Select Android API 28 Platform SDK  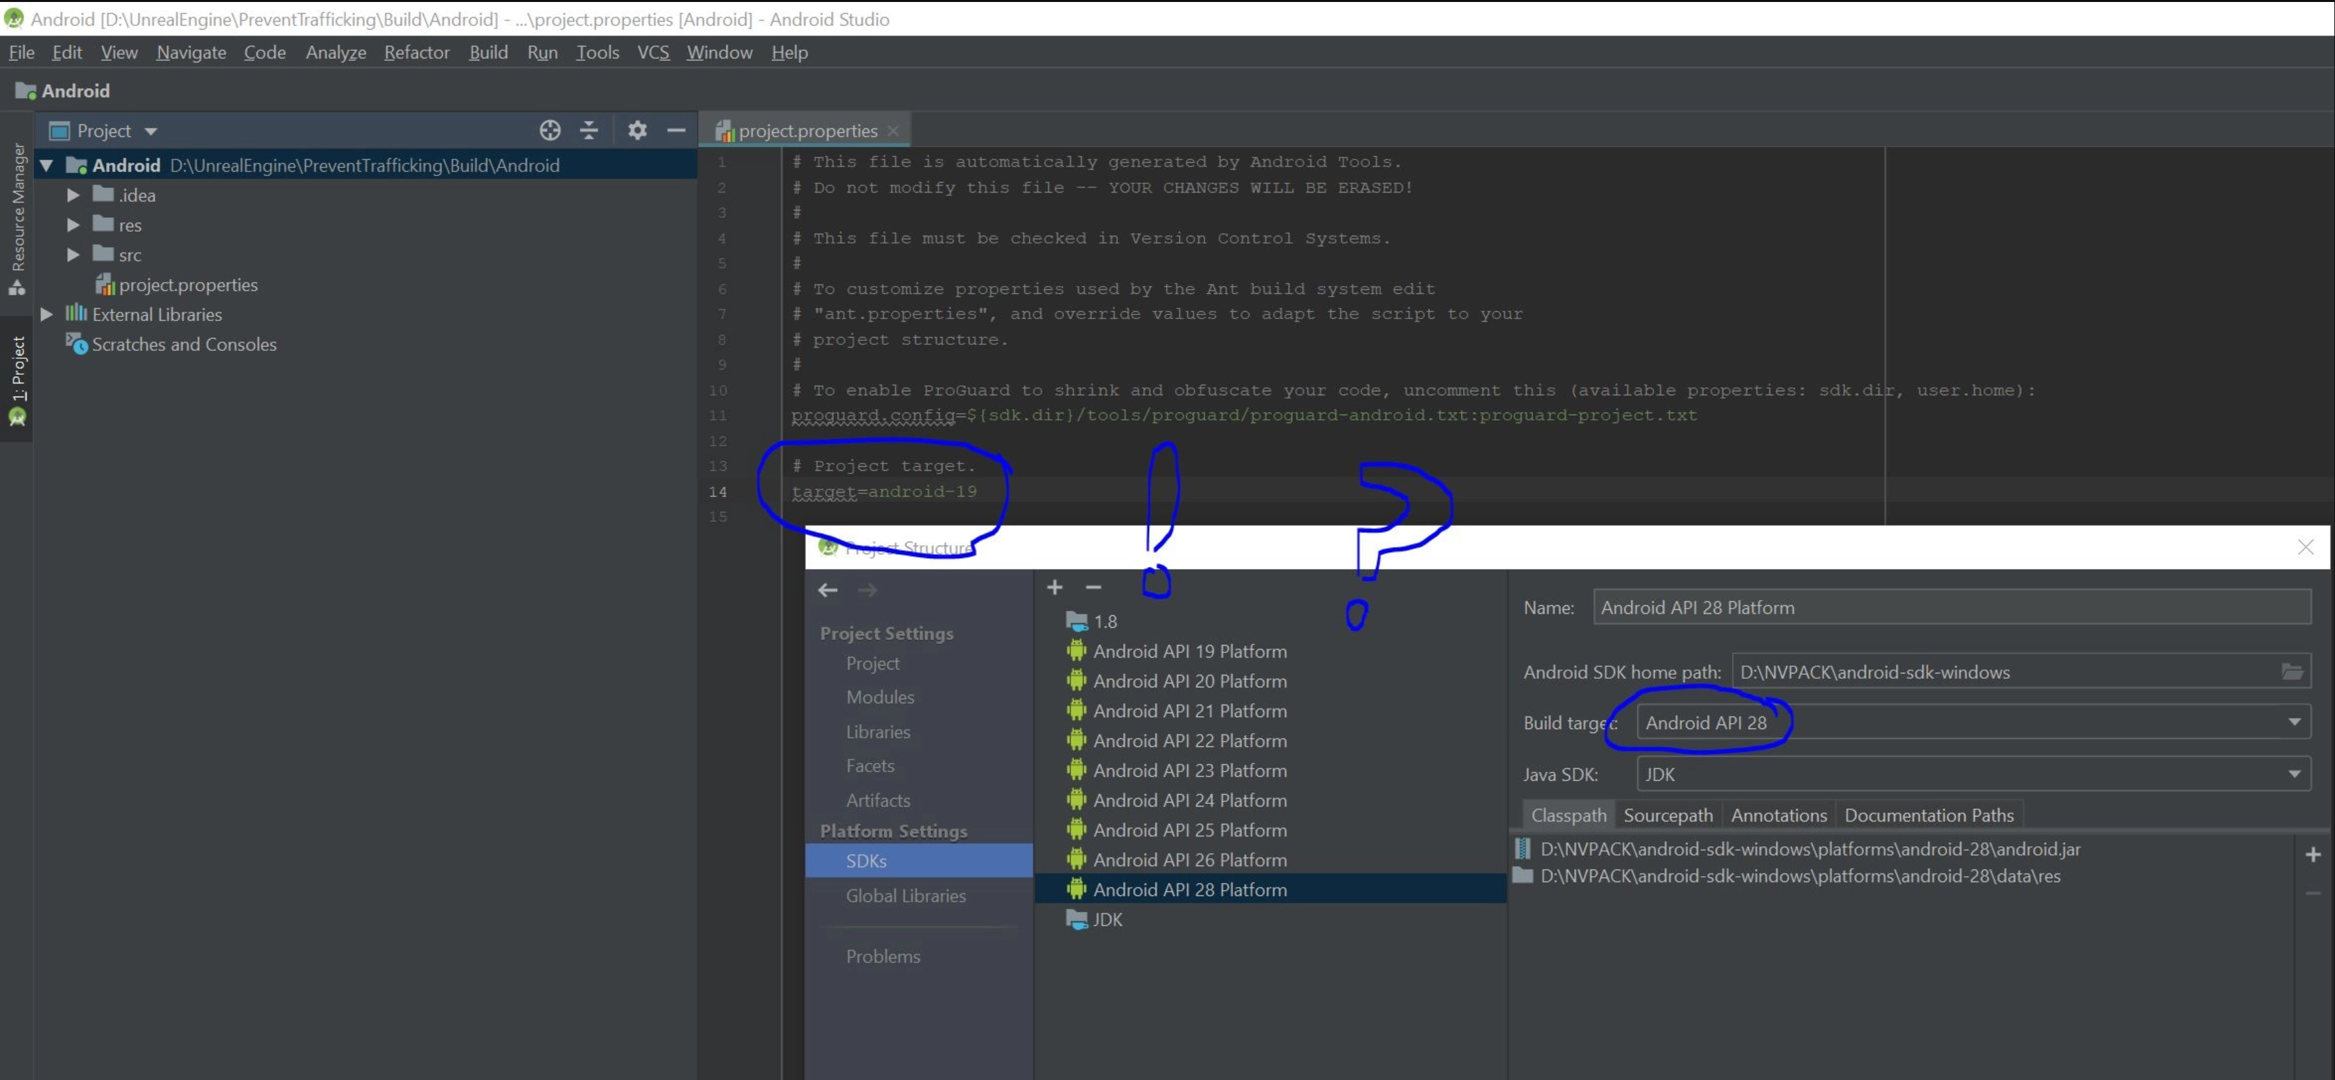[x=1270, y=889]
